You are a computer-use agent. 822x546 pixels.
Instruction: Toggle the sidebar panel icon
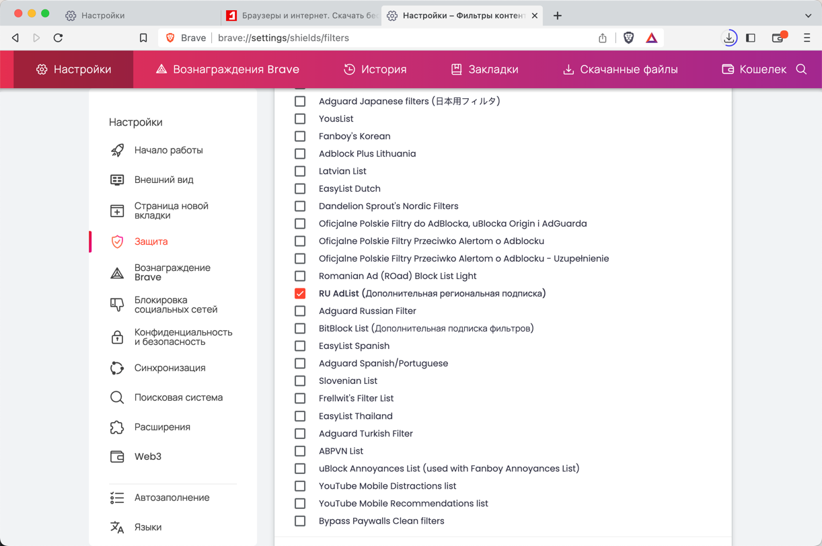(x=751, y=38)
